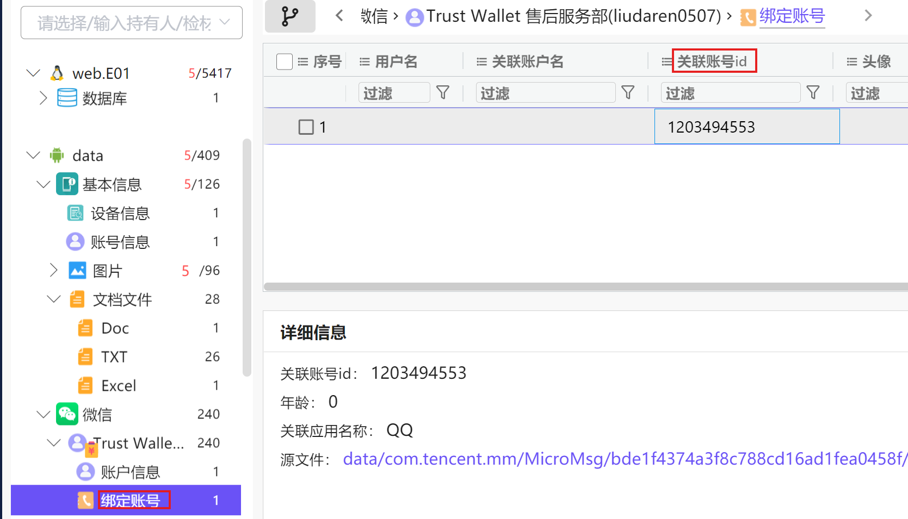The height and width of the screenshot is (519, 908).
Task: Select the 设备信息 device info icon
Action: tap(75, 213)
